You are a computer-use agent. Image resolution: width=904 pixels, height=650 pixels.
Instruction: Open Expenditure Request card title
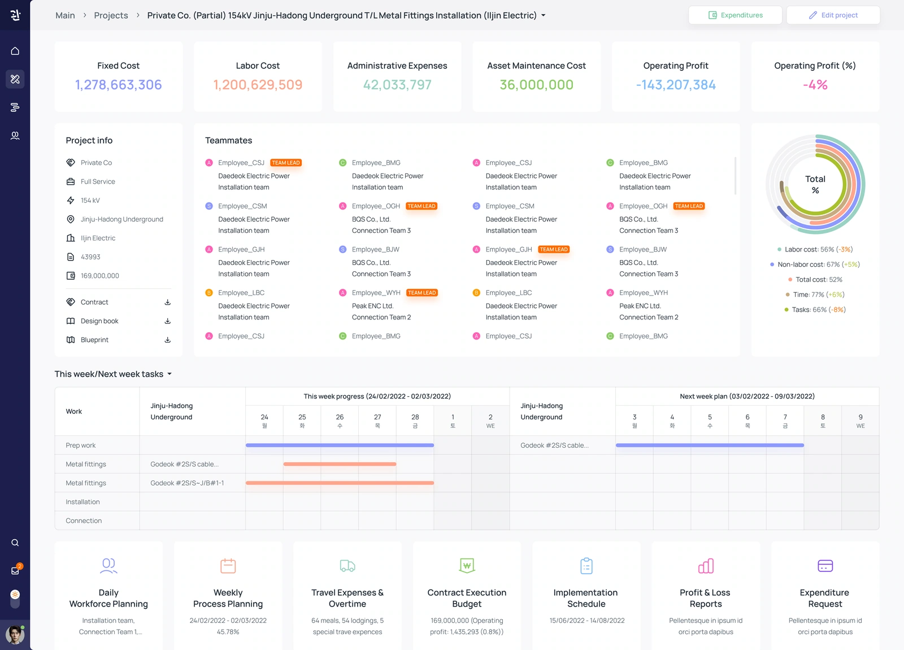pos(825,598)
